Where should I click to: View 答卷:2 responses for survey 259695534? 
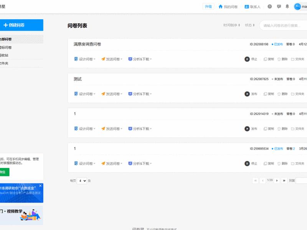(x=290, y=149)
